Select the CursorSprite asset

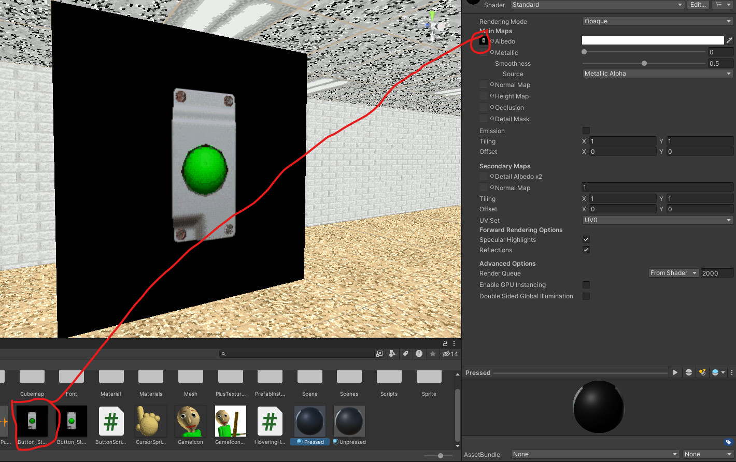(x=150, y=420)
